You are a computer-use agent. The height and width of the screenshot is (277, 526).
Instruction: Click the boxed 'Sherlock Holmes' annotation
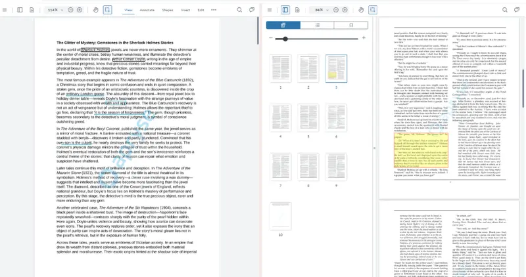95,50
